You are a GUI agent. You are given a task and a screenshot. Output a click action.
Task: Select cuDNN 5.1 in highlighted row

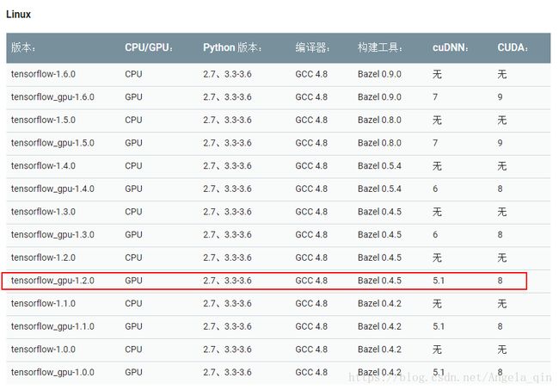[439, 281]
